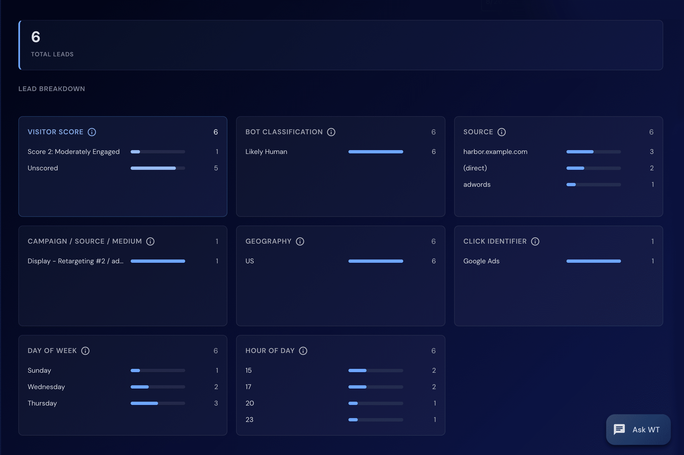Select the Day of Week card title
This screenshot has height=455, width=684.
click(52, 351)
